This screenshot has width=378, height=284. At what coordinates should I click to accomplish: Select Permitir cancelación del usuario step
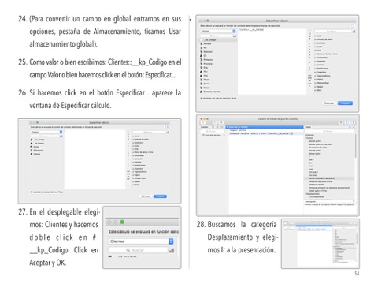coord(329,178)
